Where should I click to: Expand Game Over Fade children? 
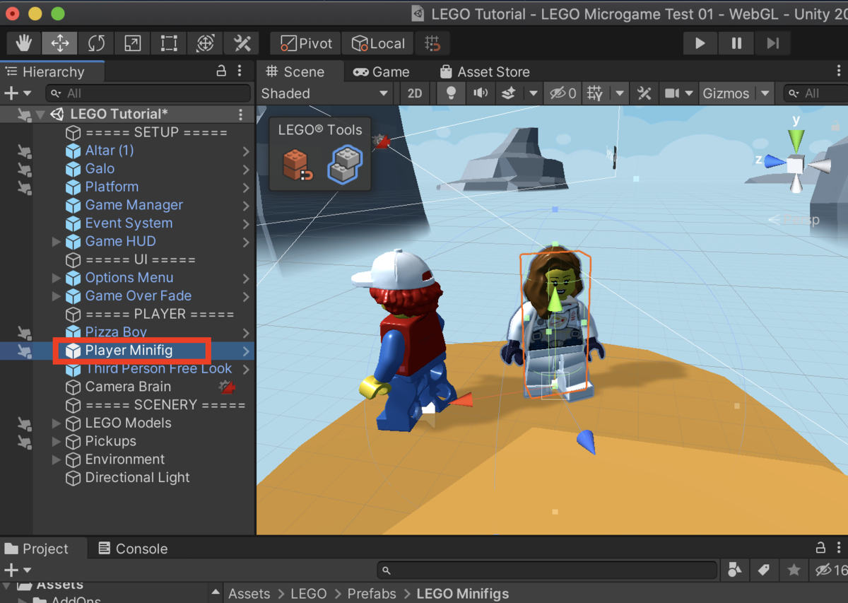57,295
